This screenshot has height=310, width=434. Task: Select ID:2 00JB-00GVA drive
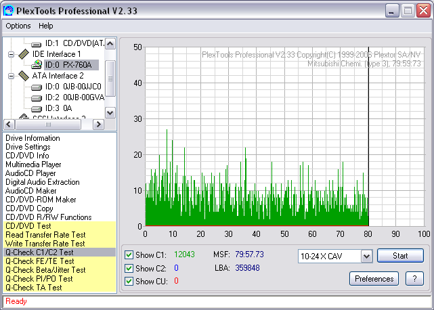click(74, 97)
